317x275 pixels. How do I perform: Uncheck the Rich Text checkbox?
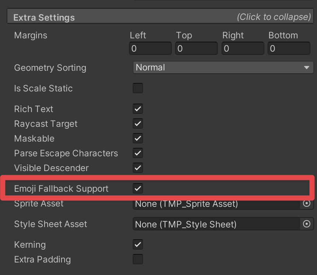pos(138,109)
